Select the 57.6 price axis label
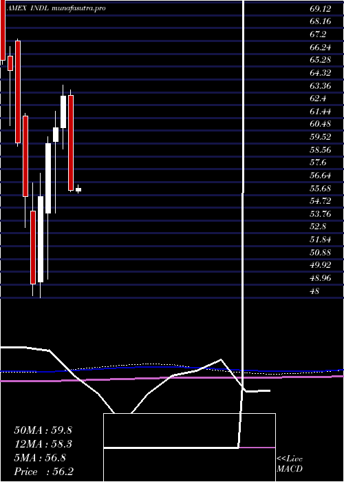Image resolution: width=344 pixels, height=482 pixels. pos(318,163)
